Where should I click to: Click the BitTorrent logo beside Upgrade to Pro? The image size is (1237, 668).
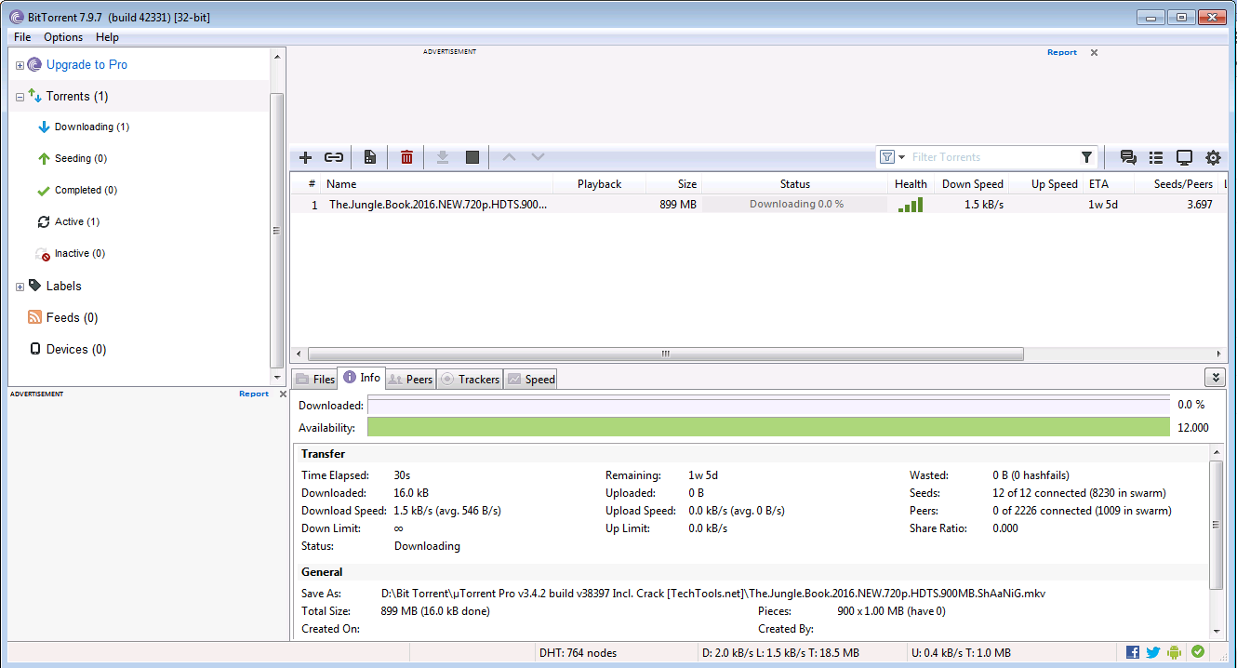(34, 64)
